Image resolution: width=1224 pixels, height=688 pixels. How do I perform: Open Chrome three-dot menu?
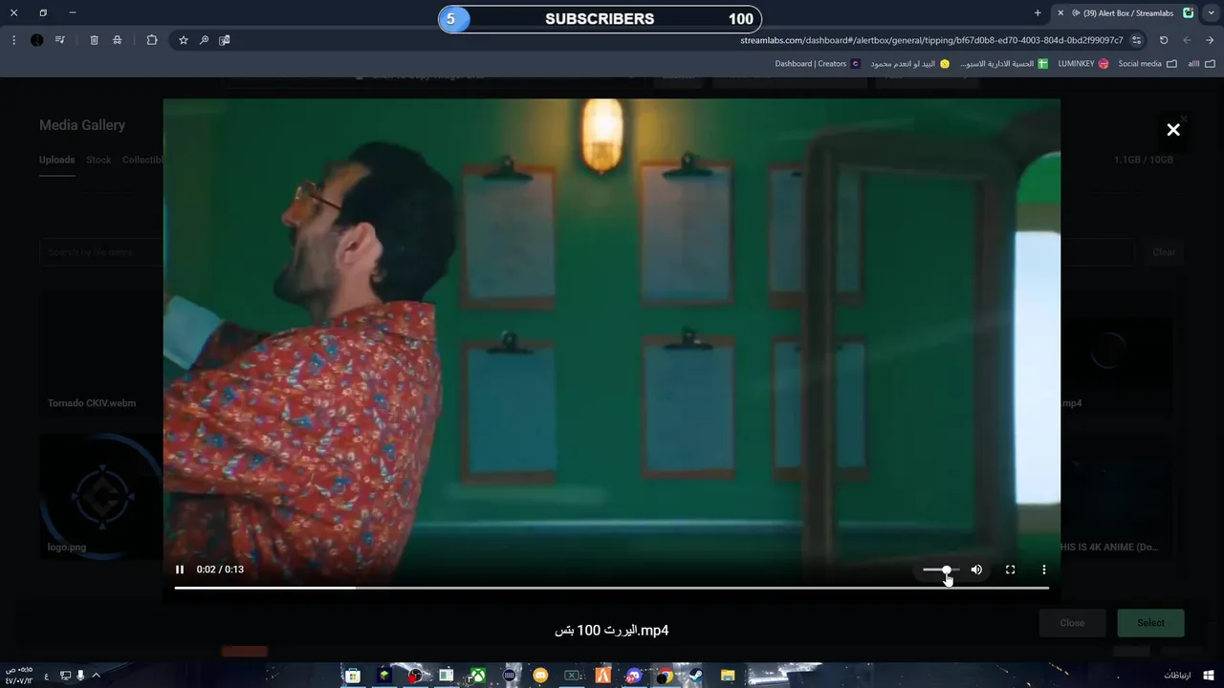tap(13, 40)
